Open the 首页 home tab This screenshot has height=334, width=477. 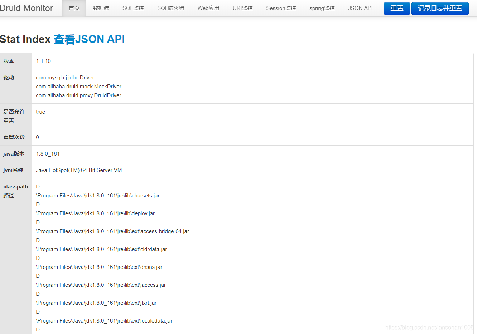coord(74,8)
